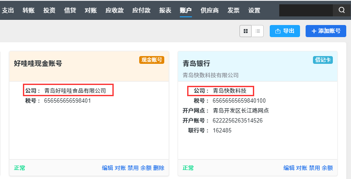Open the 供应商 menu

point(210,10)
